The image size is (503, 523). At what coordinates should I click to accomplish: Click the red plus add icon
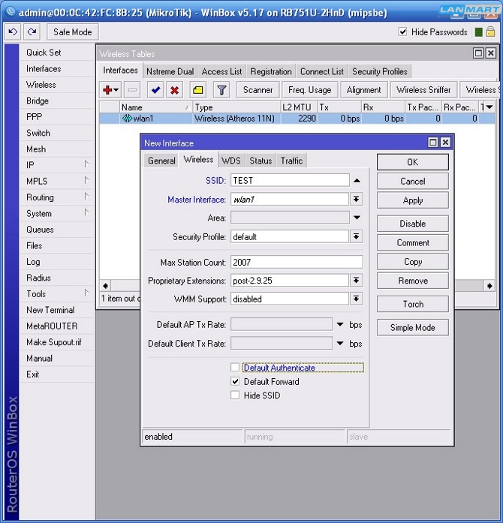pos(108,90)
